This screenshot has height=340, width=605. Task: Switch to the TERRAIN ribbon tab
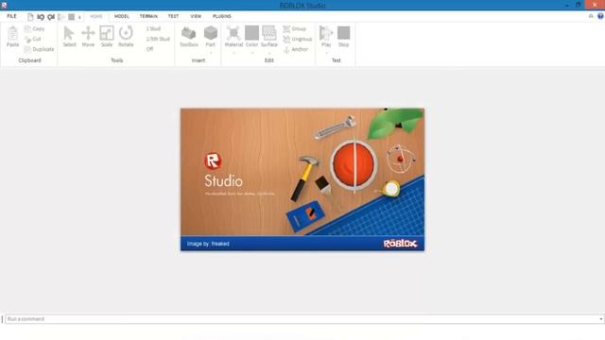click(x=148, y=16)
